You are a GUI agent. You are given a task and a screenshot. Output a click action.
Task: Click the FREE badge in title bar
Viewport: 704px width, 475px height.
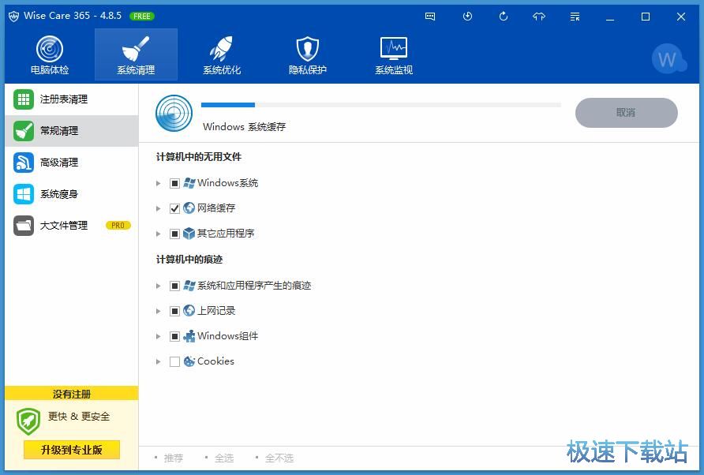tap(142, 16)
